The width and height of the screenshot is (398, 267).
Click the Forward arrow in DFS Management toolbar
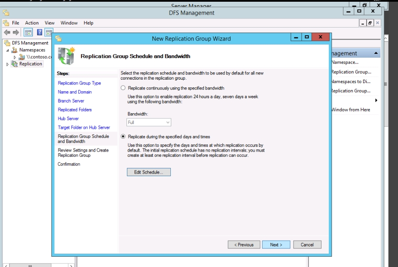tap(16, 32)
